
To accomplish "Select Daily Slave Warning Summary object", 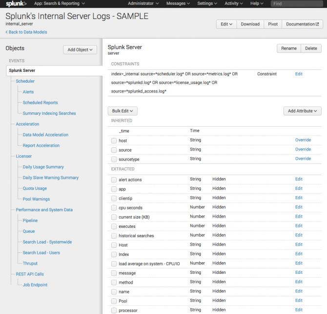I will click(51, 178).
